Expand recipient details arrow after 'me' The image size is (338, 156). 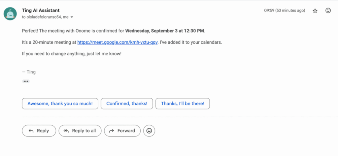tap(72, 17)
